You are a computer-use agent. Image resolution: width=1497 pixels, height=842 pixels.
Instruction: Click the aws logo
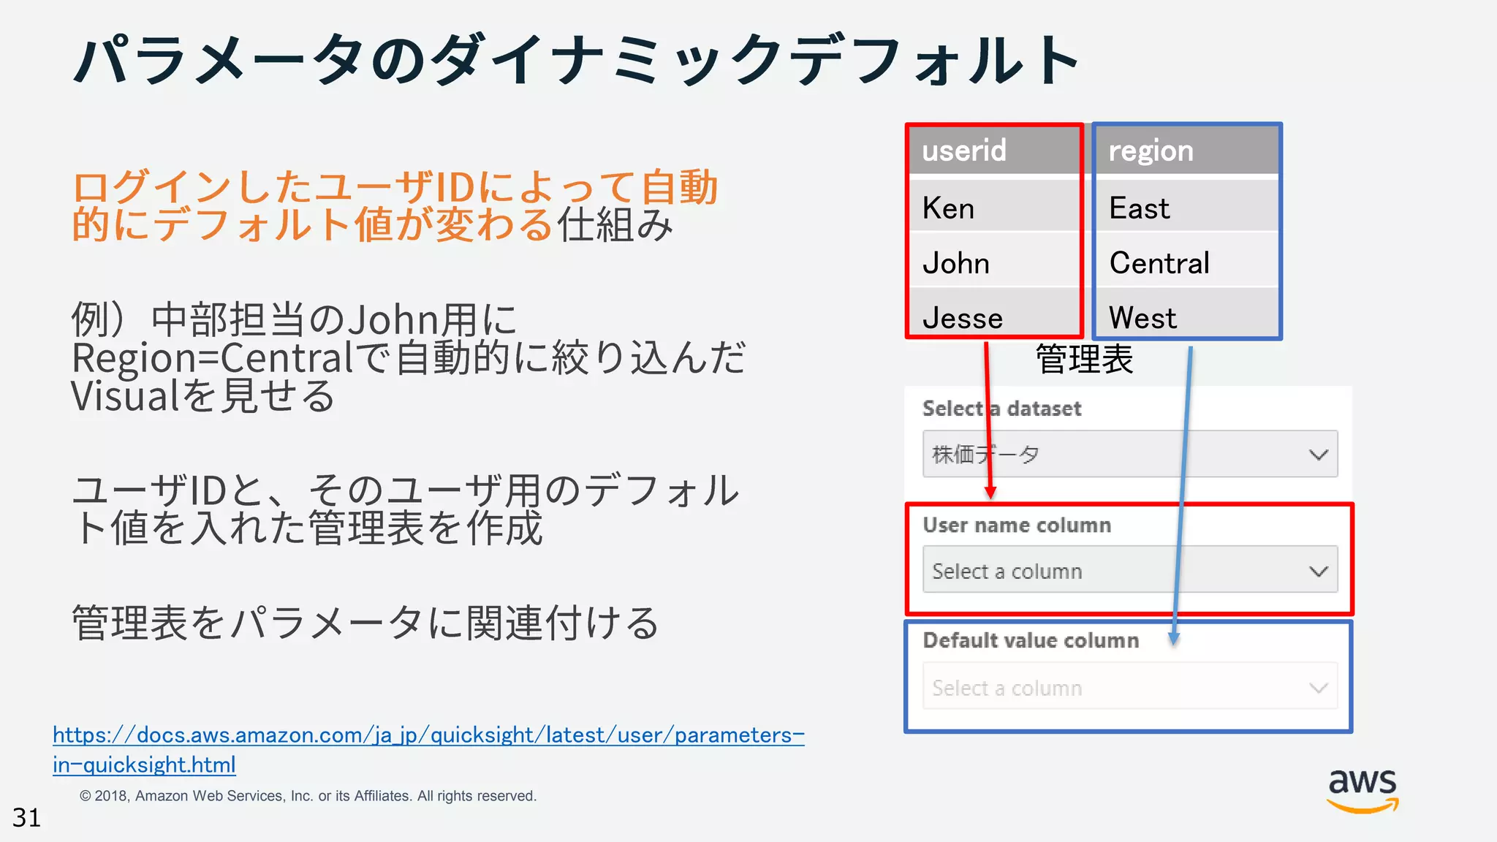[x=1363, y=791]
